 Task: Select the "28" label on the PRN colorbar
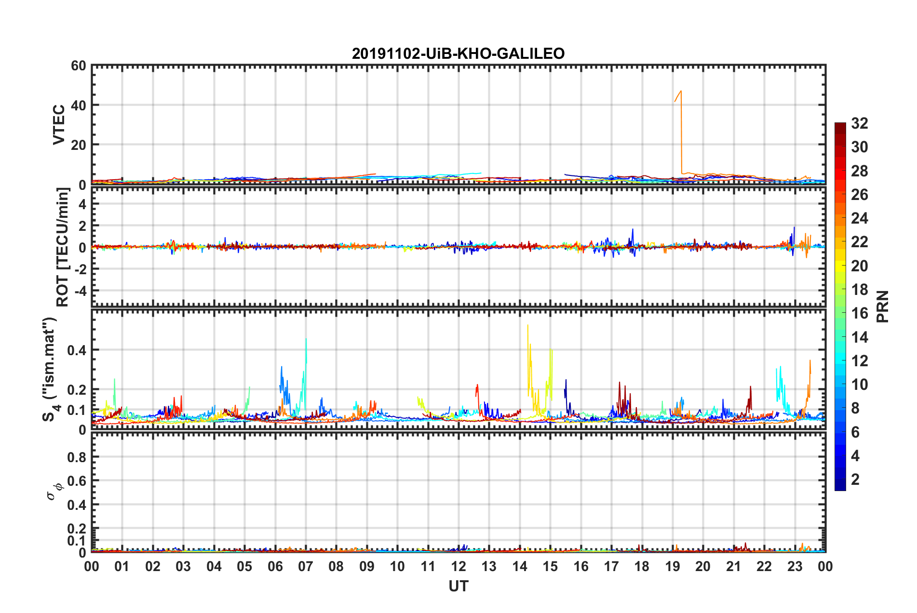[x=860, y=171]
